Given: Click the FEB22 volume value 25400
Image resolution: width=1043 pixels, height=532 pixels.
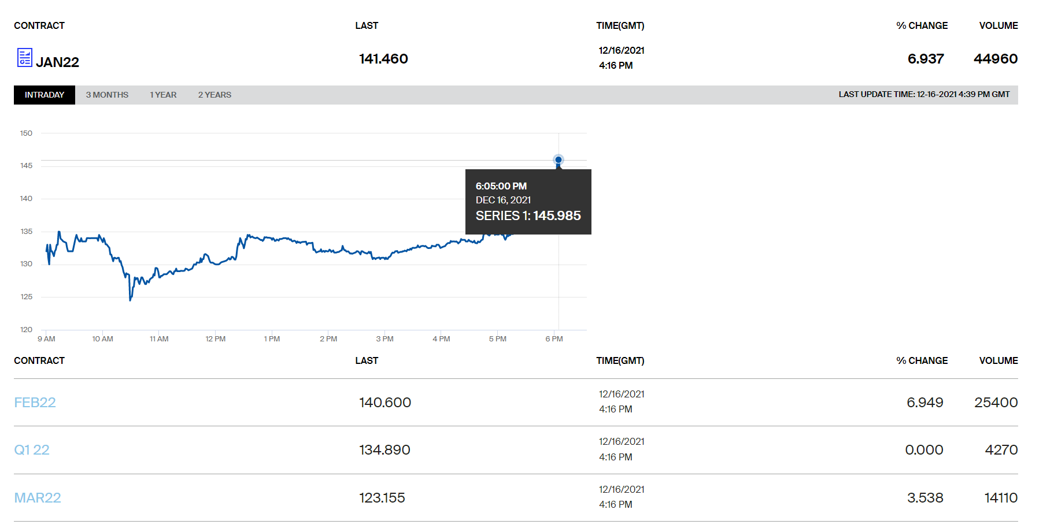Looking at the screenshot, I should pos(996,403).
